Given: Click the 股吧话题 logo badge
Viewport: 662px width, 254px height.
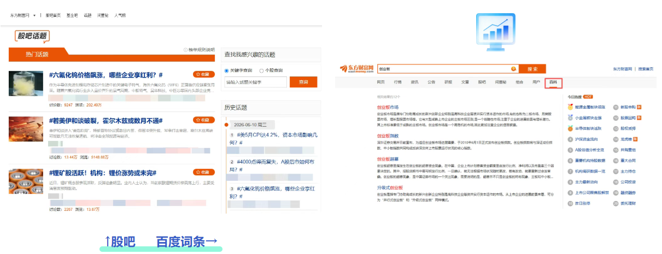Looking at the screenshot, I should point(32,37).
